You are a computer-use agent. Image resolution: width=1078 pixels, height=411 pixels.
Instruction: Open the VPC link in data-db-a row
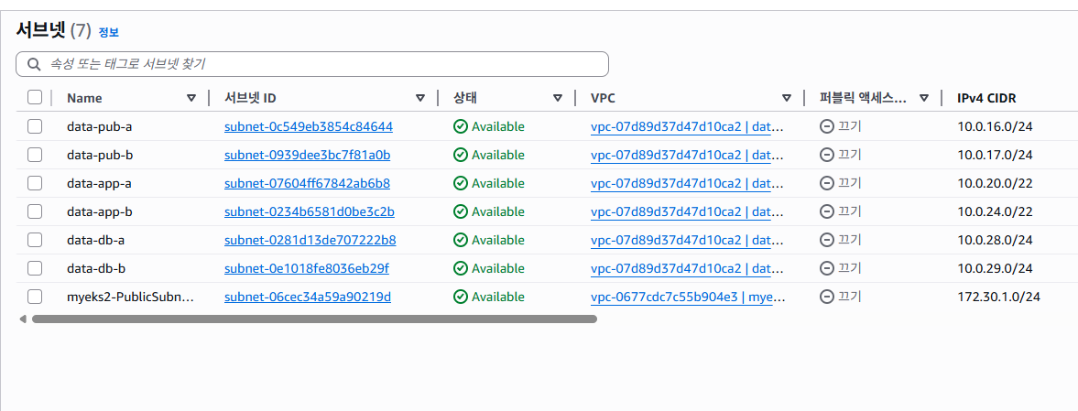[687, 240]
